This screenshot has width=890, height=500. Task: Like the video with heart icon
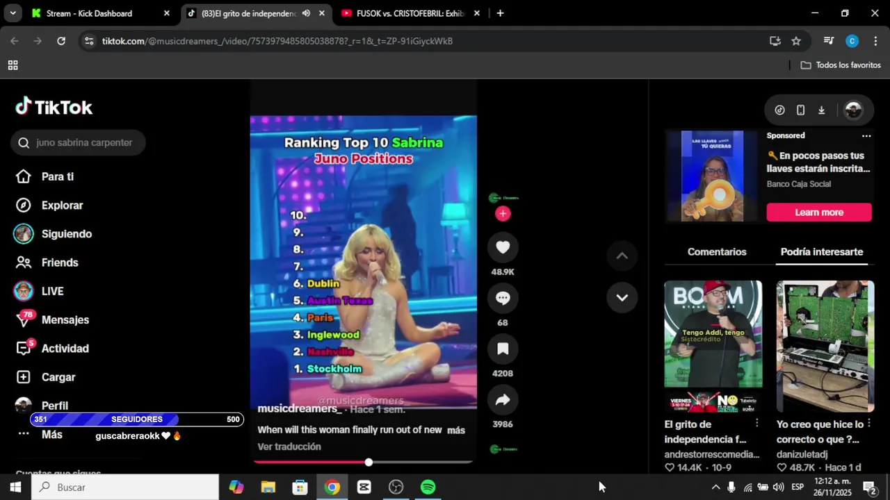click(x=503, y=247)
